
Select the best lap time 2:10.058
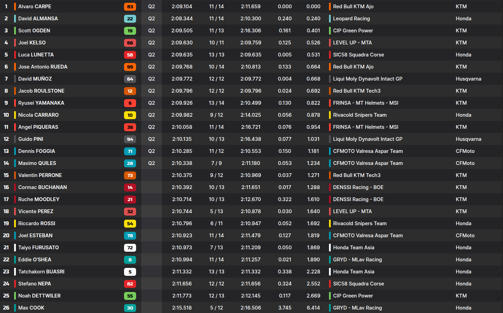coord(182,127)
